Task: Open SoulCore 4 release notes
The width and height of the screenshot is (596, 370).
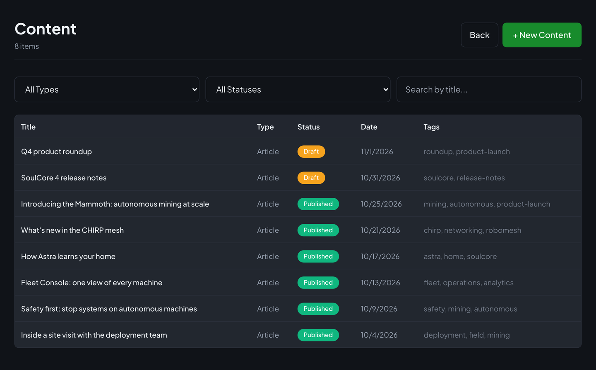Action: point(64,178)
